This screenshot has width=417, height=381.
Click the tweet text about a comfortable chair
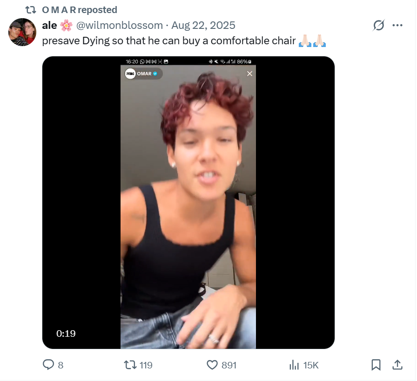[168, 41]
